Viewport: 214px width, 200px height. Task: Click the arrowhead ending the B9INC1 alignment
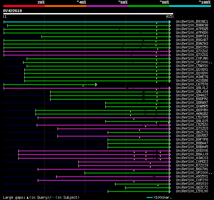170,22
